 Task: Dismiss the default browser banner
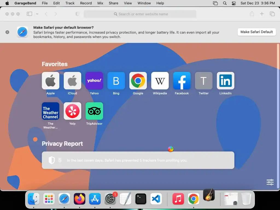7,32
